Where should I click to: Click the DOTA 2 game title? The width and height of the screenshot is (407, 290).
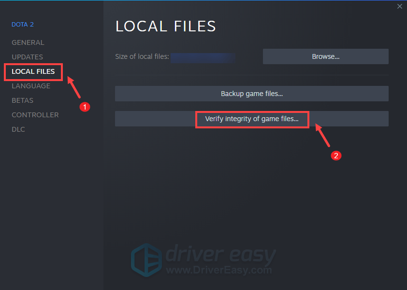[x=23, y=24]
